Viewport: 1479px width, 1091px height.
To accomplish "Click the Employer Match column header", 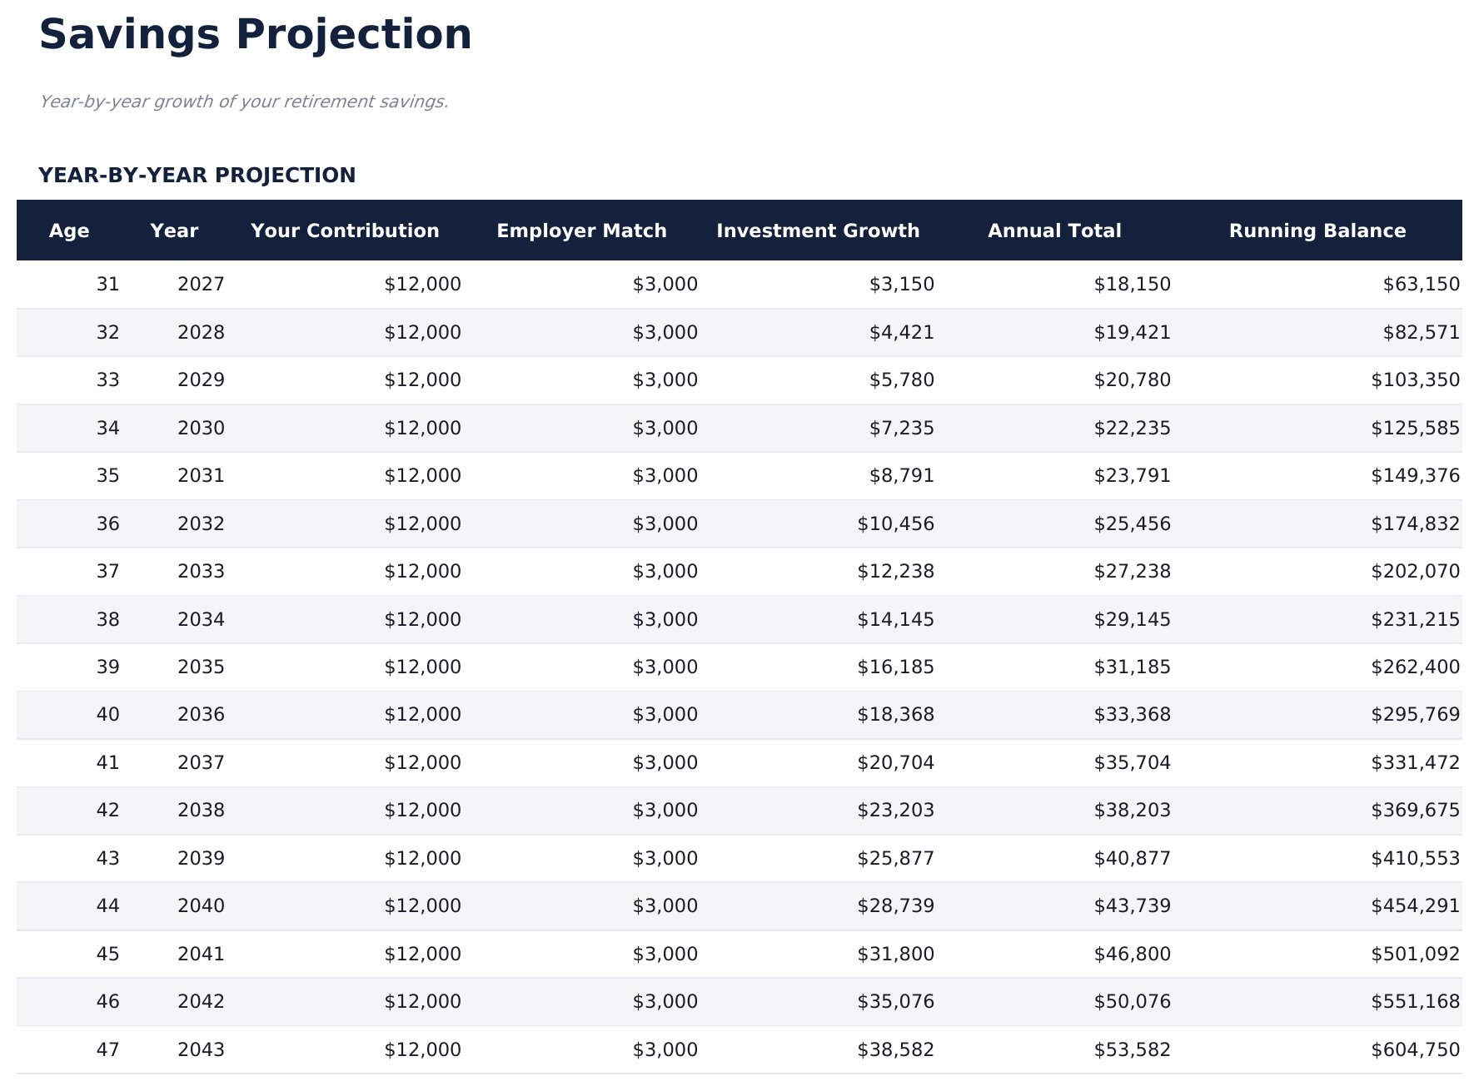I will click(581, 231).
